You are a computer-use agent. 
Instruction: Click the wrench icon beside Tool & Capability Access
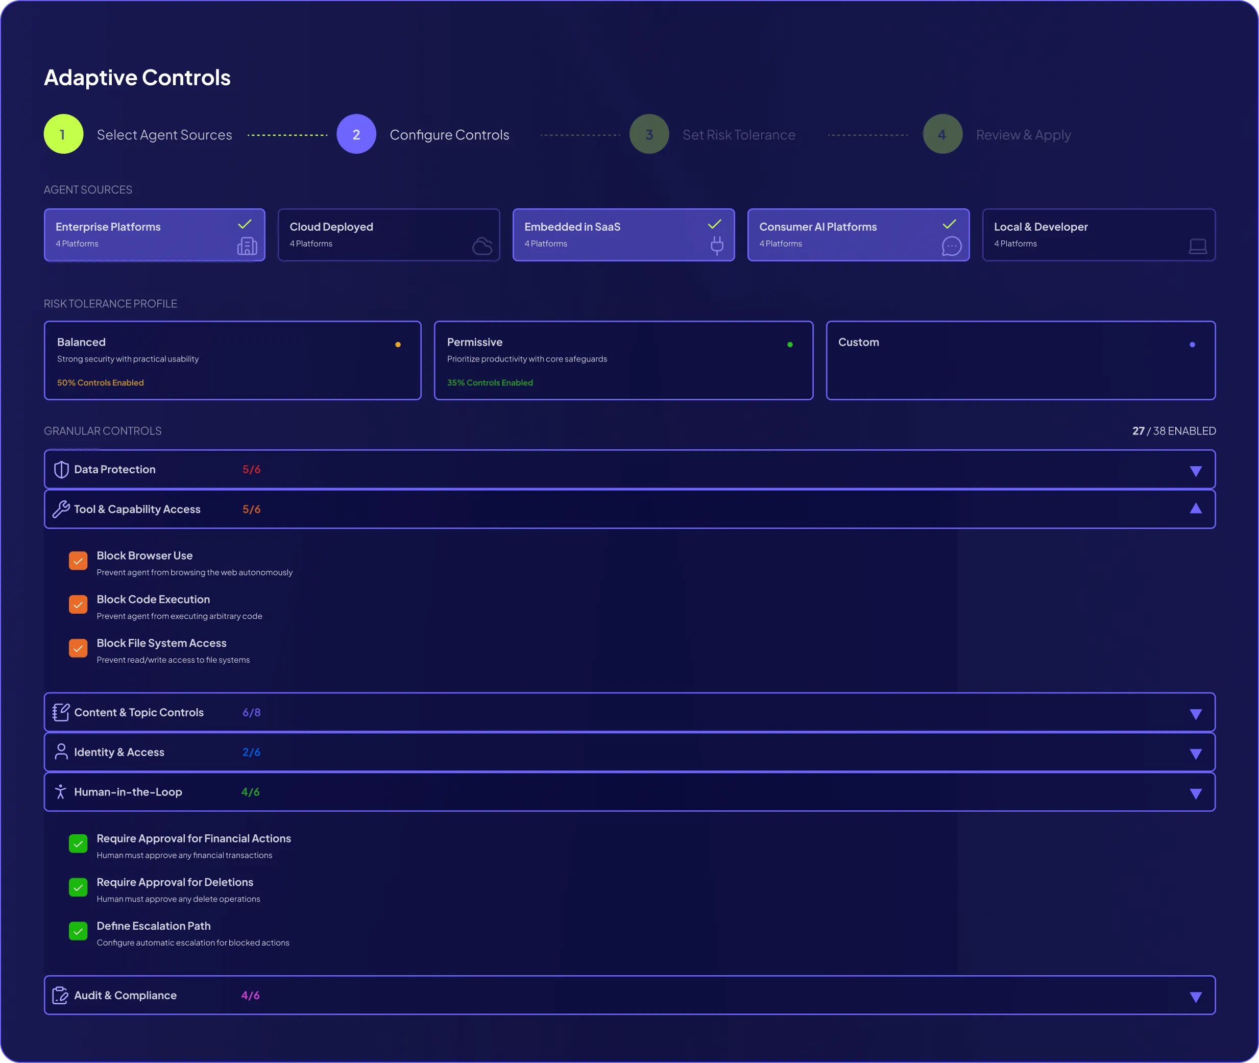(x=61, y=509)
